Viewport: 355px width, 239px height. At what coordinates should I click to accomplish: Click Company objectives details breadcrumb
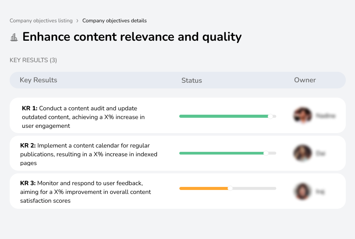click(114, 21)
